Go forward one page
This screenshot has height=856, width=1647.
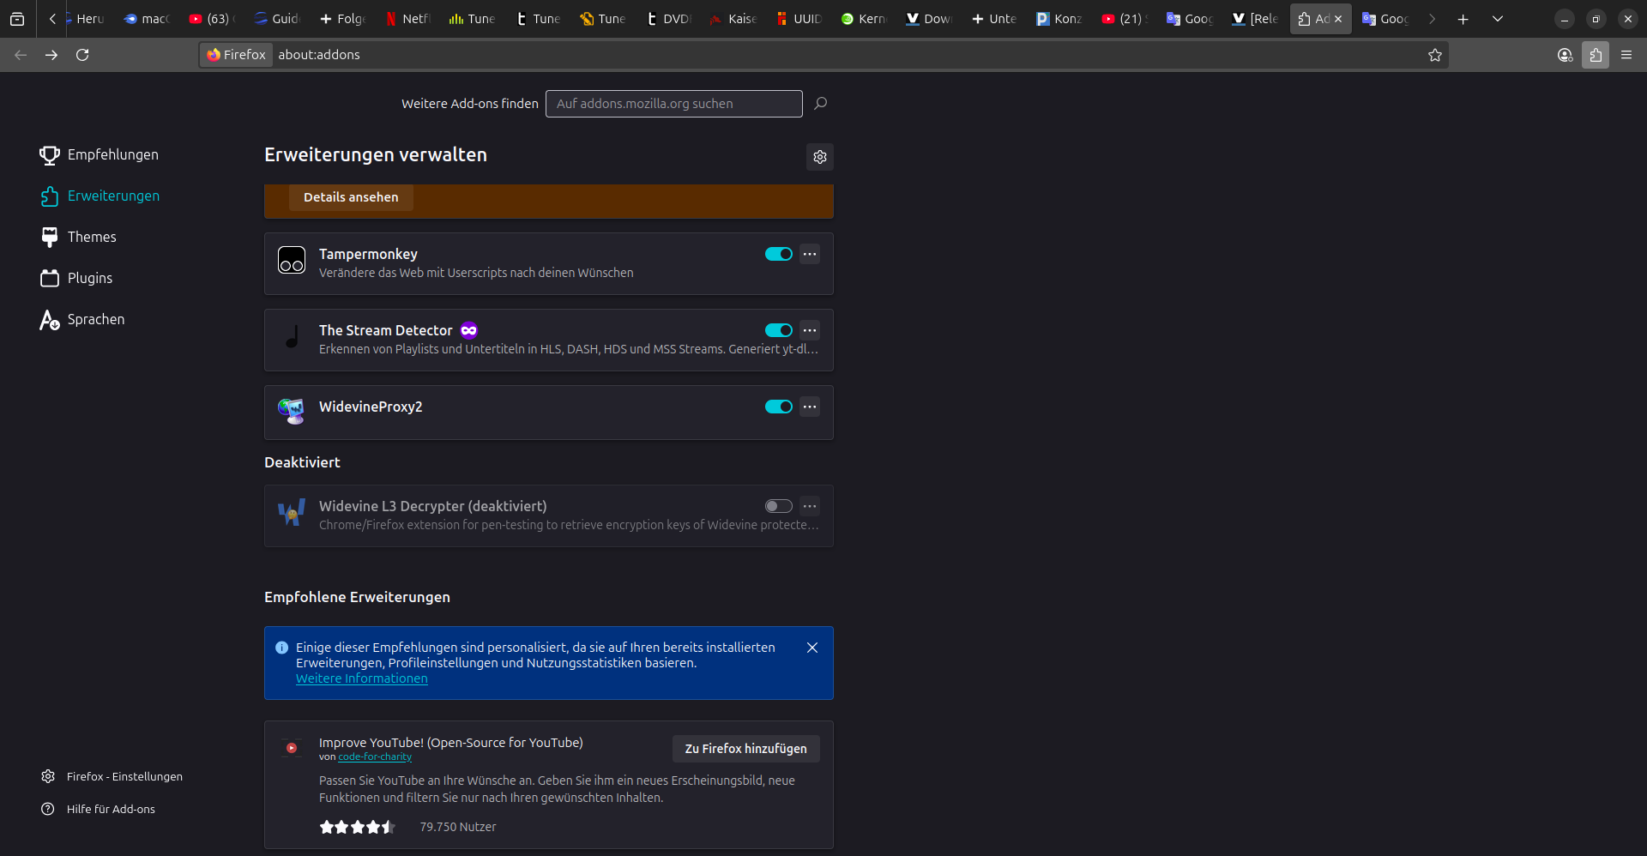pyautogui.click(x=51, y=55)
